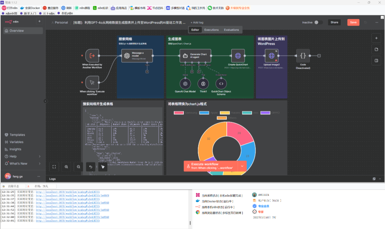Click the plus button beside n8n logo
Viewport: 385px width, 229px height.
39,22
